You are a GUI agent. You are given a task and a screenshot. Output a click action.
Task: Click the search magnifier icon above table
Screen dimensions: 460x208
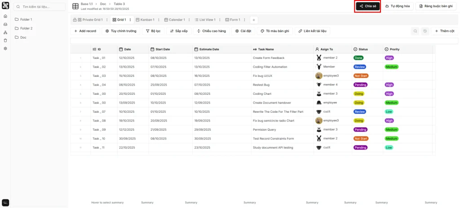(415, 31)
